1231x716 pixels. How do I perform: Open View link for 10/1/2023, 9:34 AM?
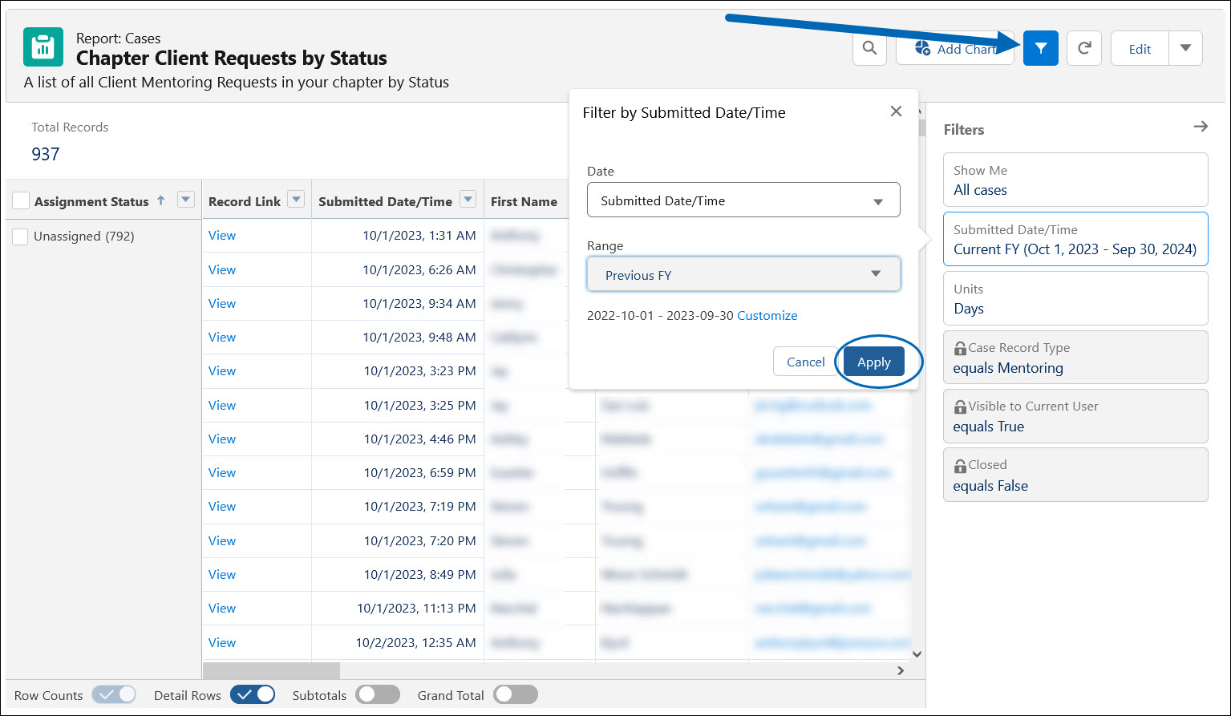point(222,303)
